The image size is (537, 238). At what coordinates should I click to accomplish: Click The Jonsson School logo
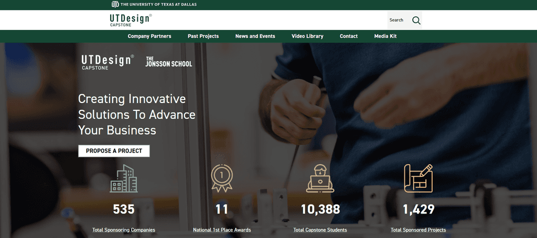click(169, 62)
